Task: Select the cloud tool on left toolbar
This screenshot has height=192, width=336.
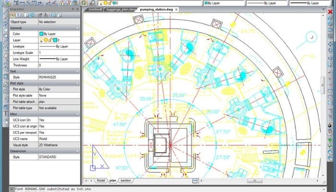Action: click(6, 56)
